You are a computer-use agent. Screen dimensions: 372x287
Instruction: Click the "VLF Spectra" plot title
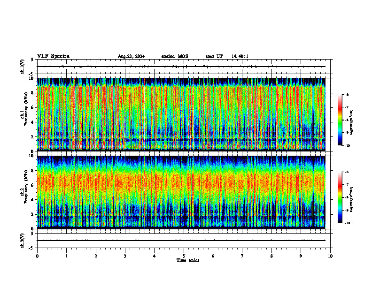point(53,56)
